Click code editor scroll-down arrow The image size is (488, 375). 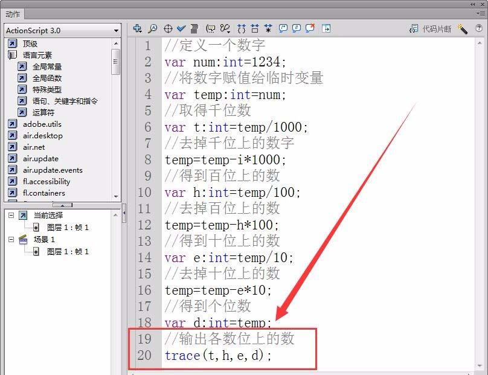point(480,366)
